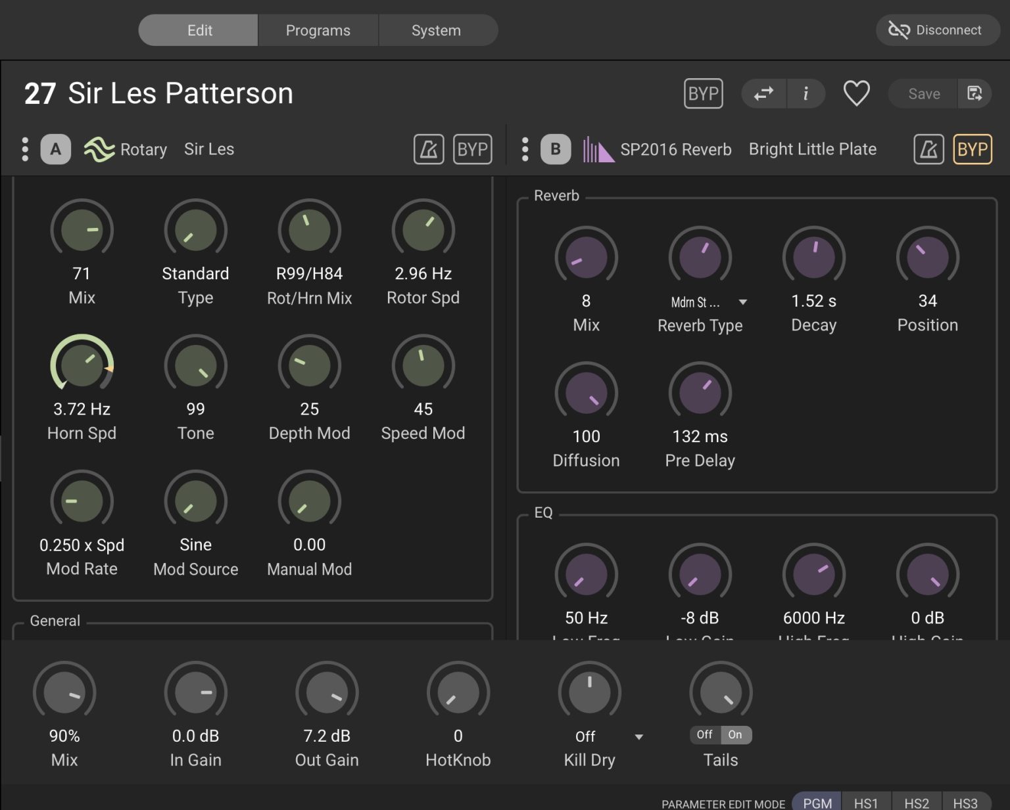The width and height of the screenshot is (1010, 810).
Task: Click the SP2016 Reverb algorithm icon
Action: [598, 149]
